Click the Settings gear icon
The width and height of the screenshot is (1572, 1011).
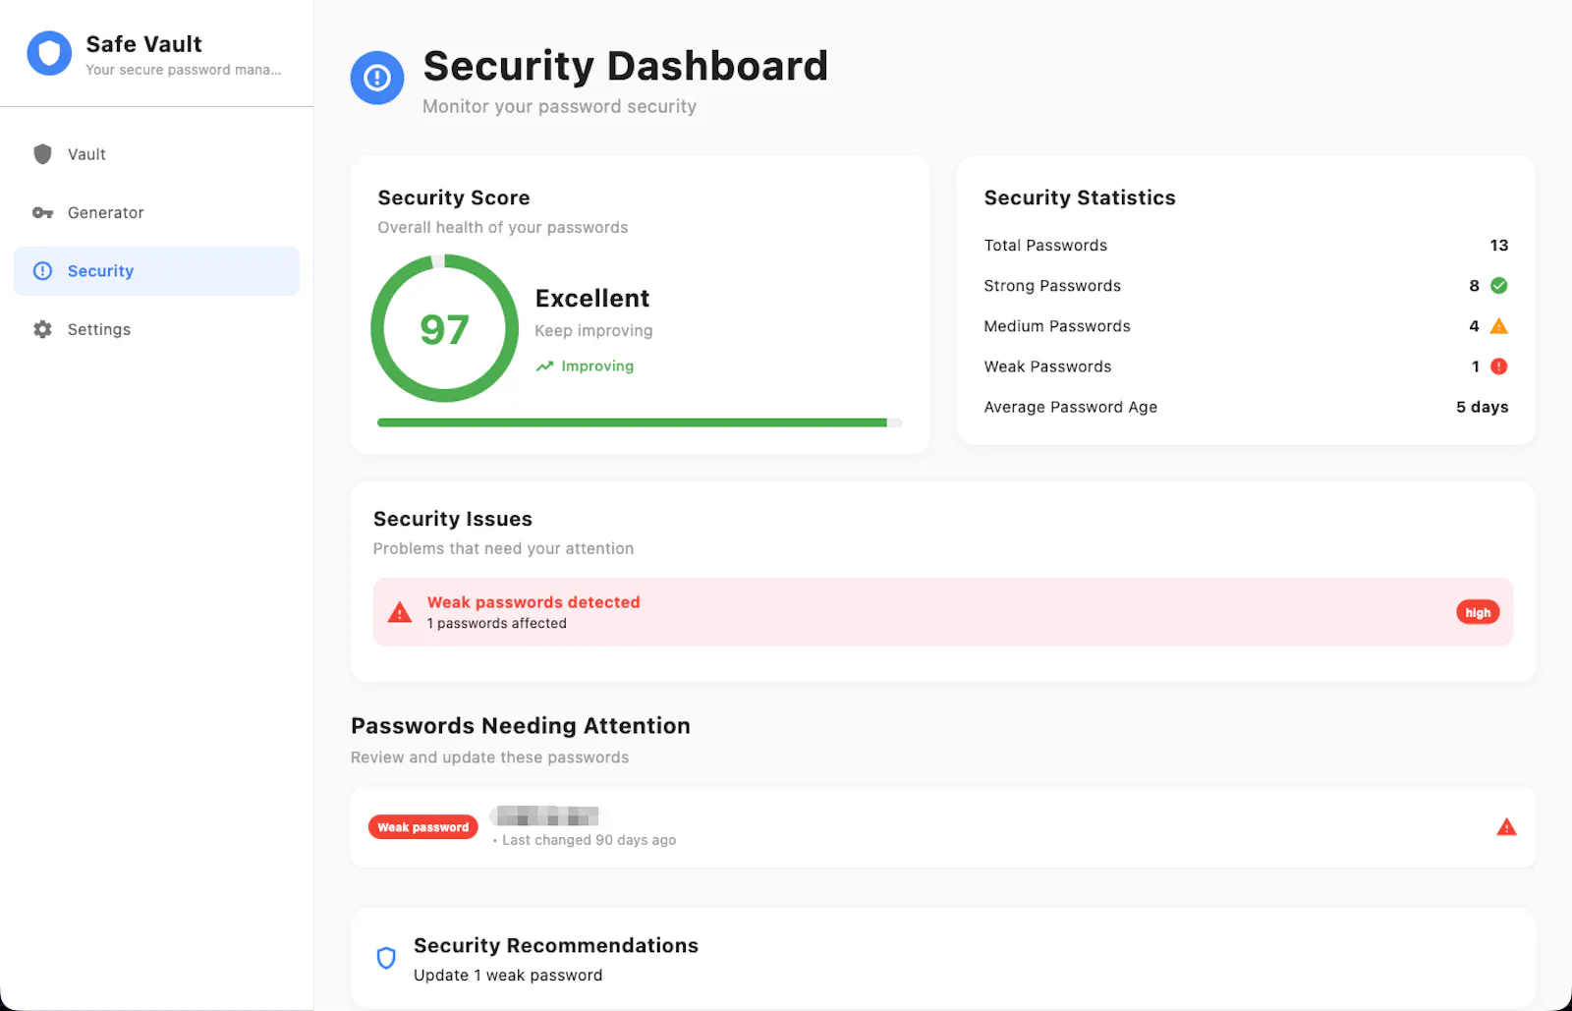(42, 329)
